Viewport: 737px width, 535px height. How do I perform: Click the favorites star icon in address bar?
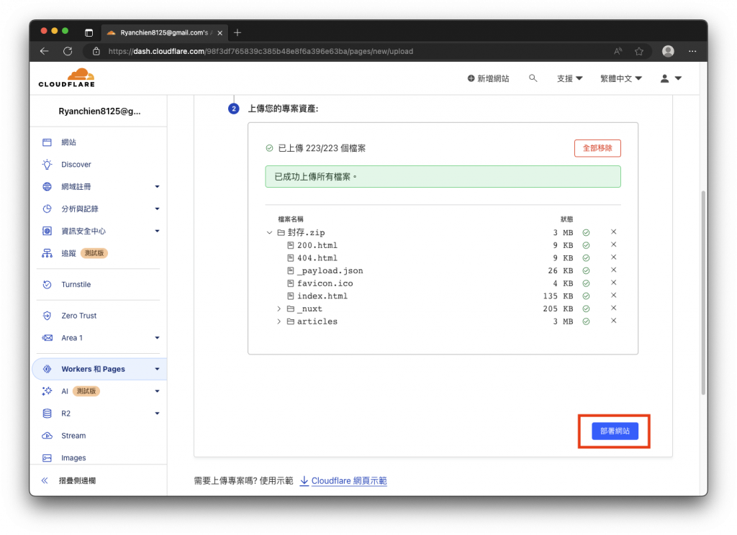tap(639, 51)
